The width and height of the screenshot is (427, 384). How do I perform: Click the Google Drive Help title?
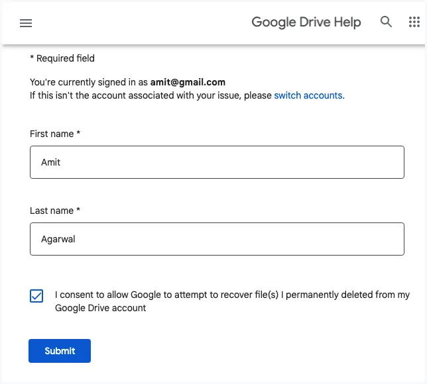(306, 23)
